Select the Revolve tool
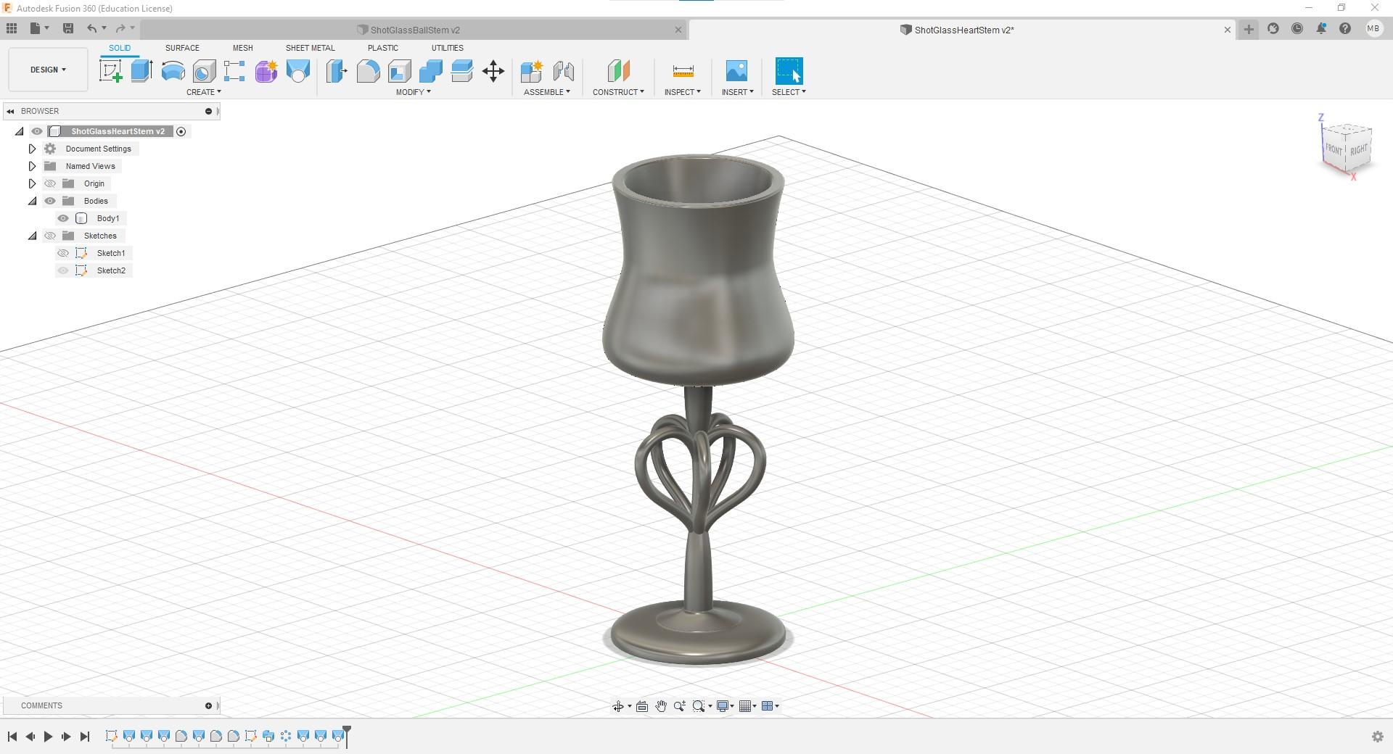The height and width of the screenshot is (754, 1393). tap(173, 71)
